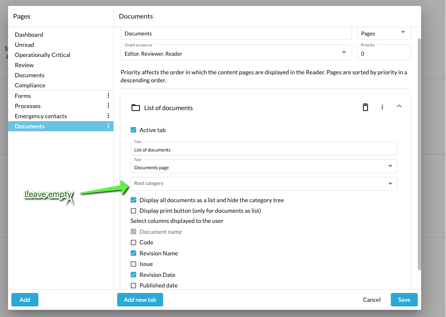Viewport: 446px width, 317px height.
Task: Save the page settings
Action: point(404,300)
